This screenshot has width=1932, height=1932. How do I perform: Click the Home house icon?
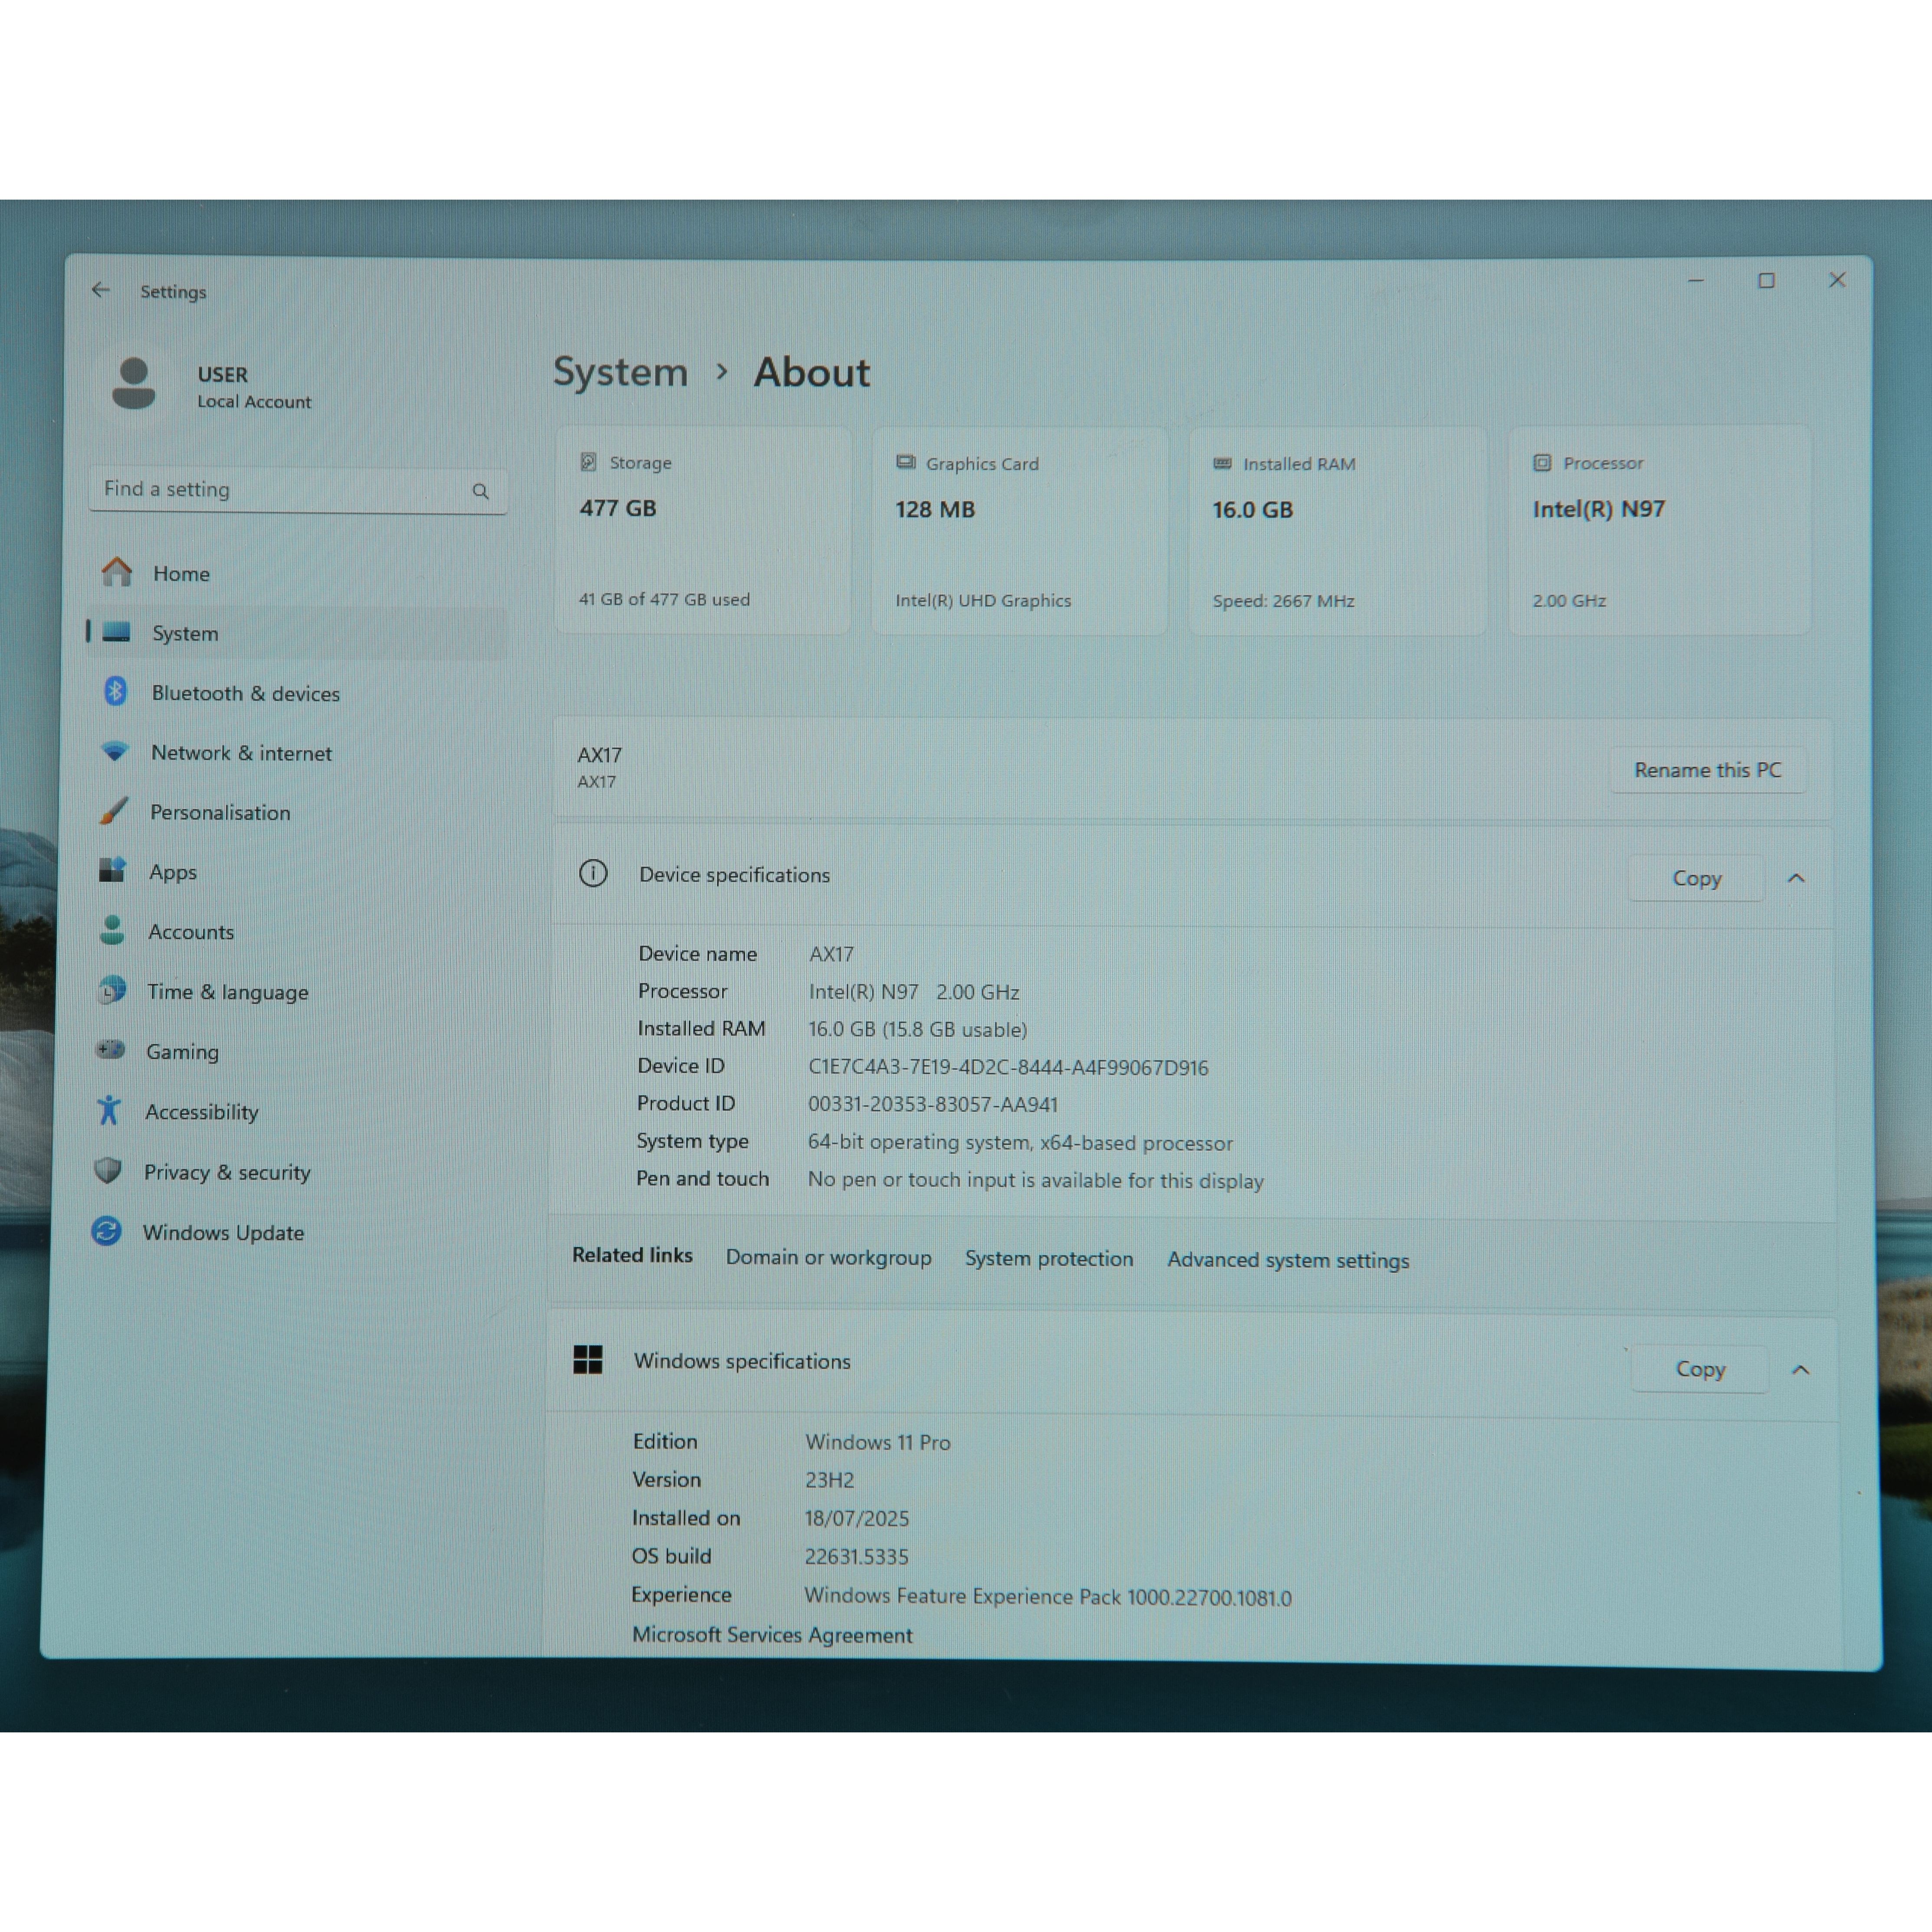117,572
